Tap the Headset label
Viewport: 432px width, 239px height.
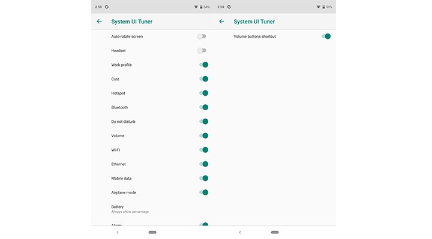click(x=118, y=50)
